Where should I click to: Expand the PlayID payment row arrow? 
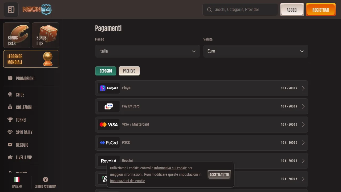[303, 88]
